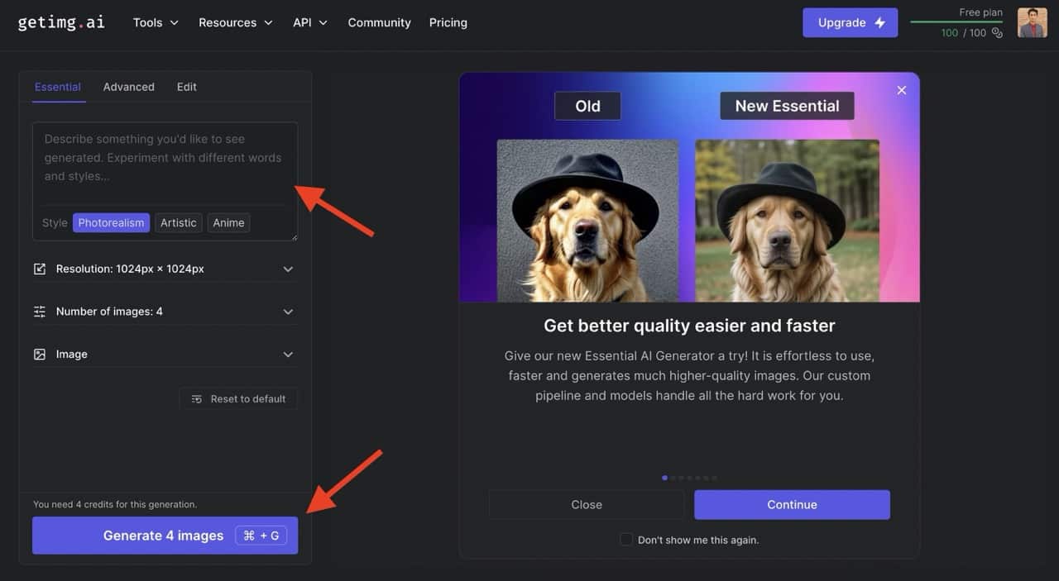
Task: Switch to the Advanced tab
Action: [128, 87]
